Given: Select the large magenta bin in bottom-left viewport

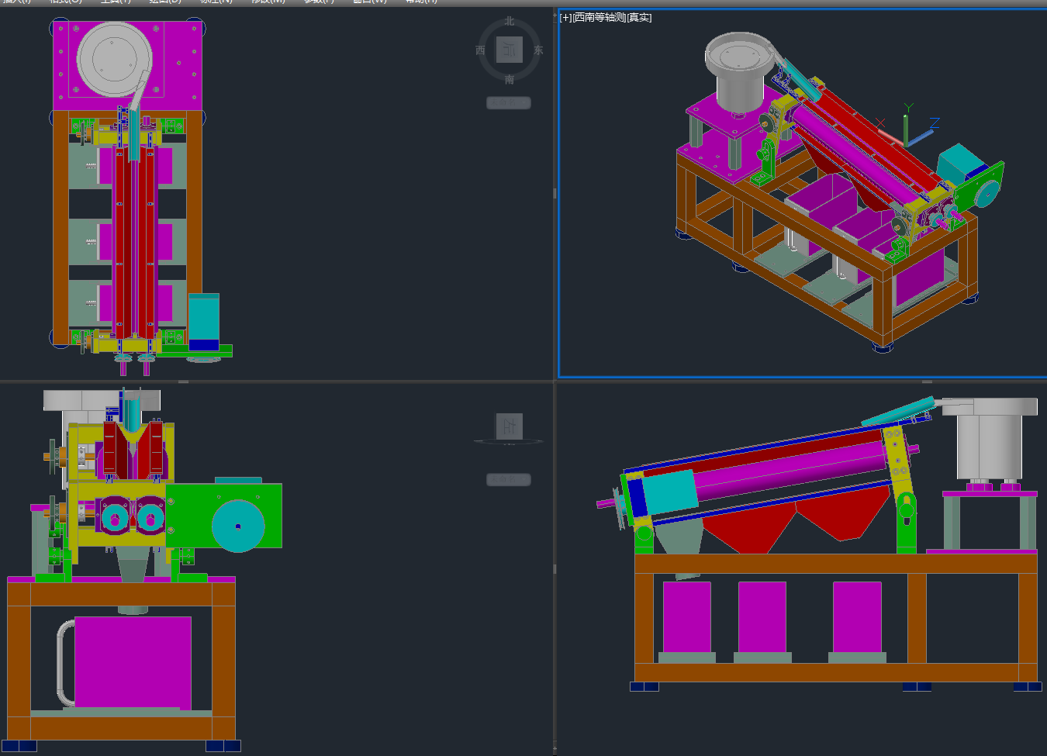Looking at the screenshot, I should tap(133, 661).
